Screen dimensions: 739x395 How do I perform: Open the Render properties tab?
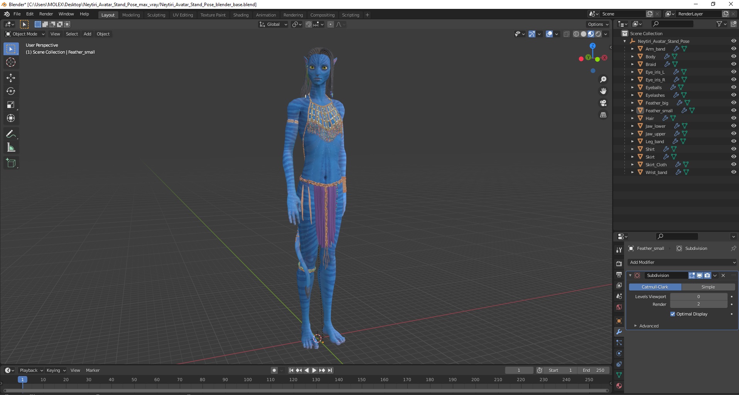click(x=619, y=264)
